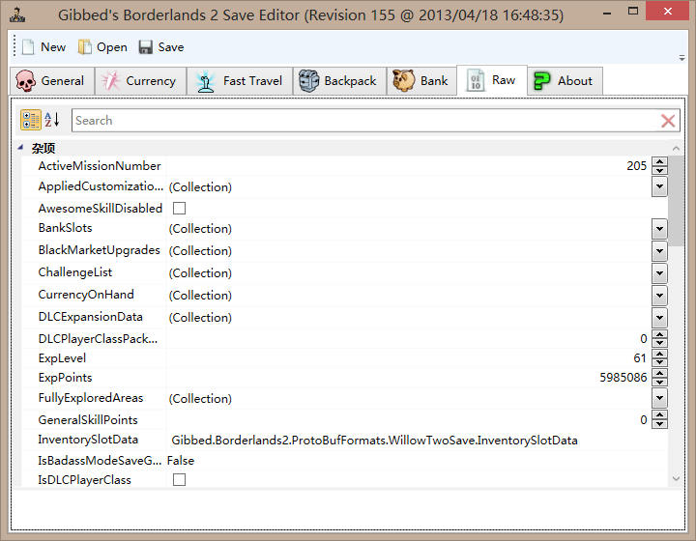The image size is (696, 541).
Task: Open AppliedCustomizations collection dropdown
Action: point(659,186)
